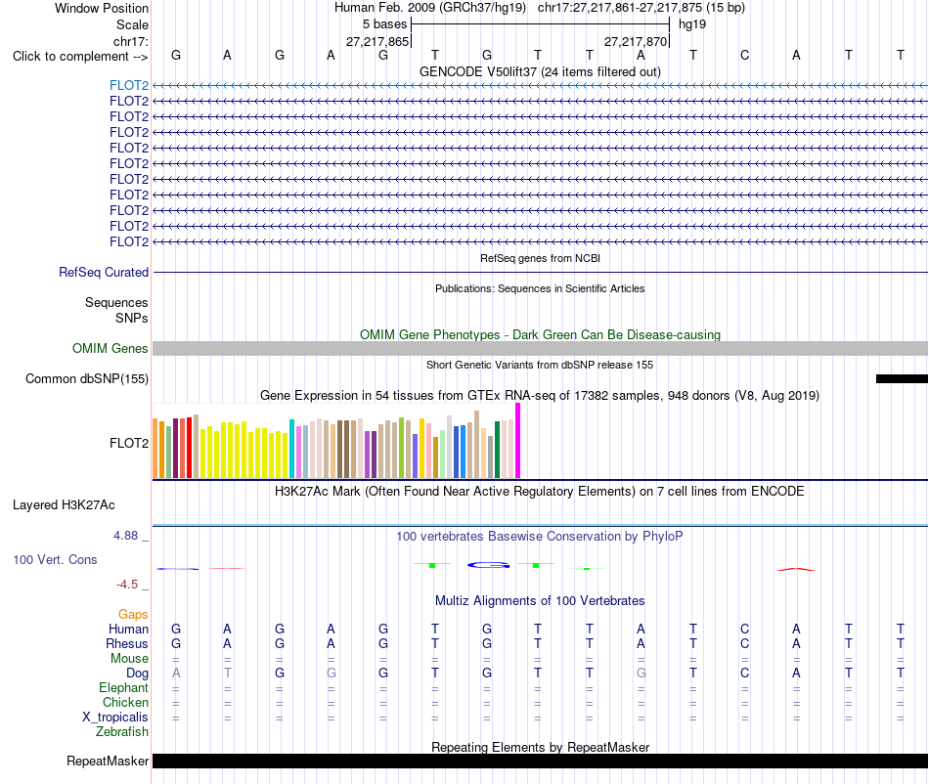The width and height of the screenshot is (929, 784).
Task: Click the 27,217,870 coordinate label
Action: pyautogui.click(x=636, y=41)
